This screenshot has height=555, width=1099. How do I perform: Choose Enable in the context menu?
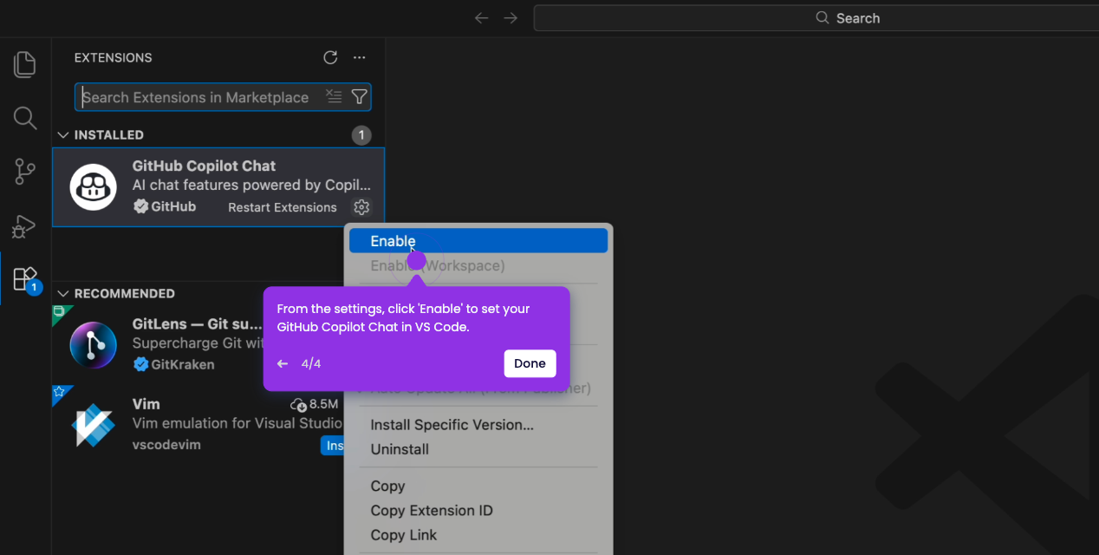[x=478, y=241]
